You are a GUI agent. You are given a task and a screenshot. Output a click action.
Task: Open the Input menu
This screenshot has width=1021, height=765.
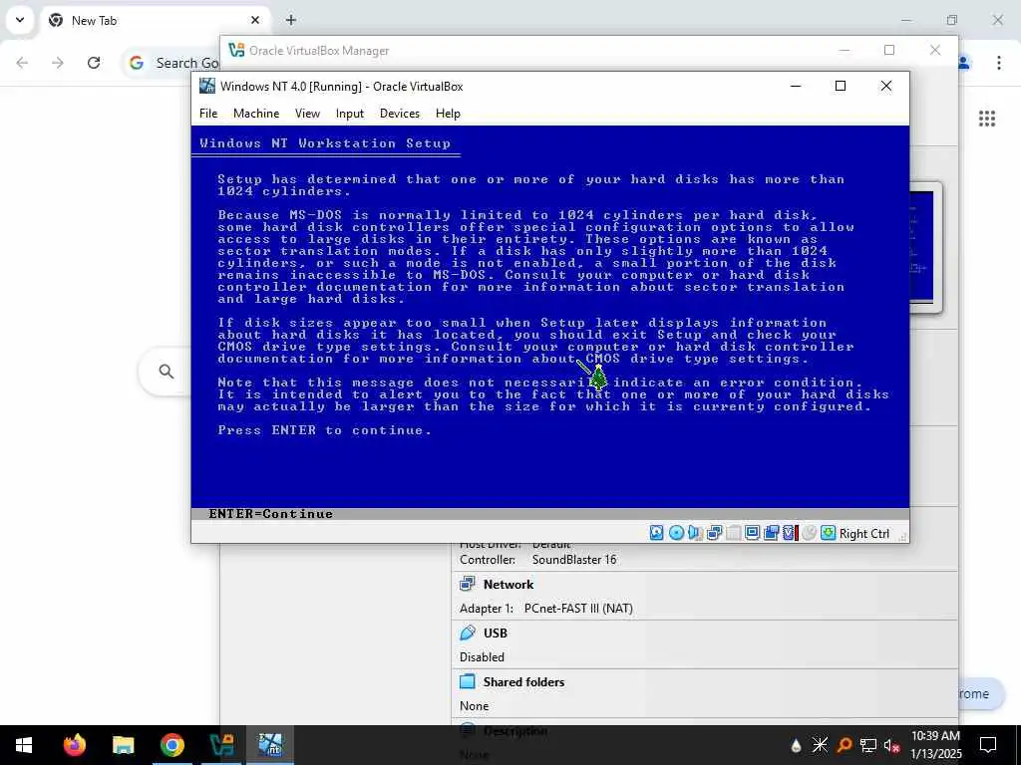pos(350,114)
